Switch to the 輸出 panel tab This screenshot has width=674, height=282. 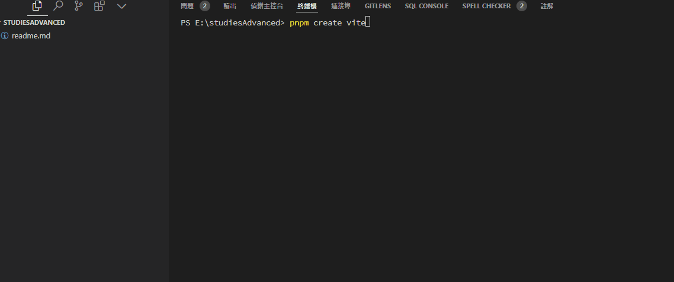tap(230, 6)
